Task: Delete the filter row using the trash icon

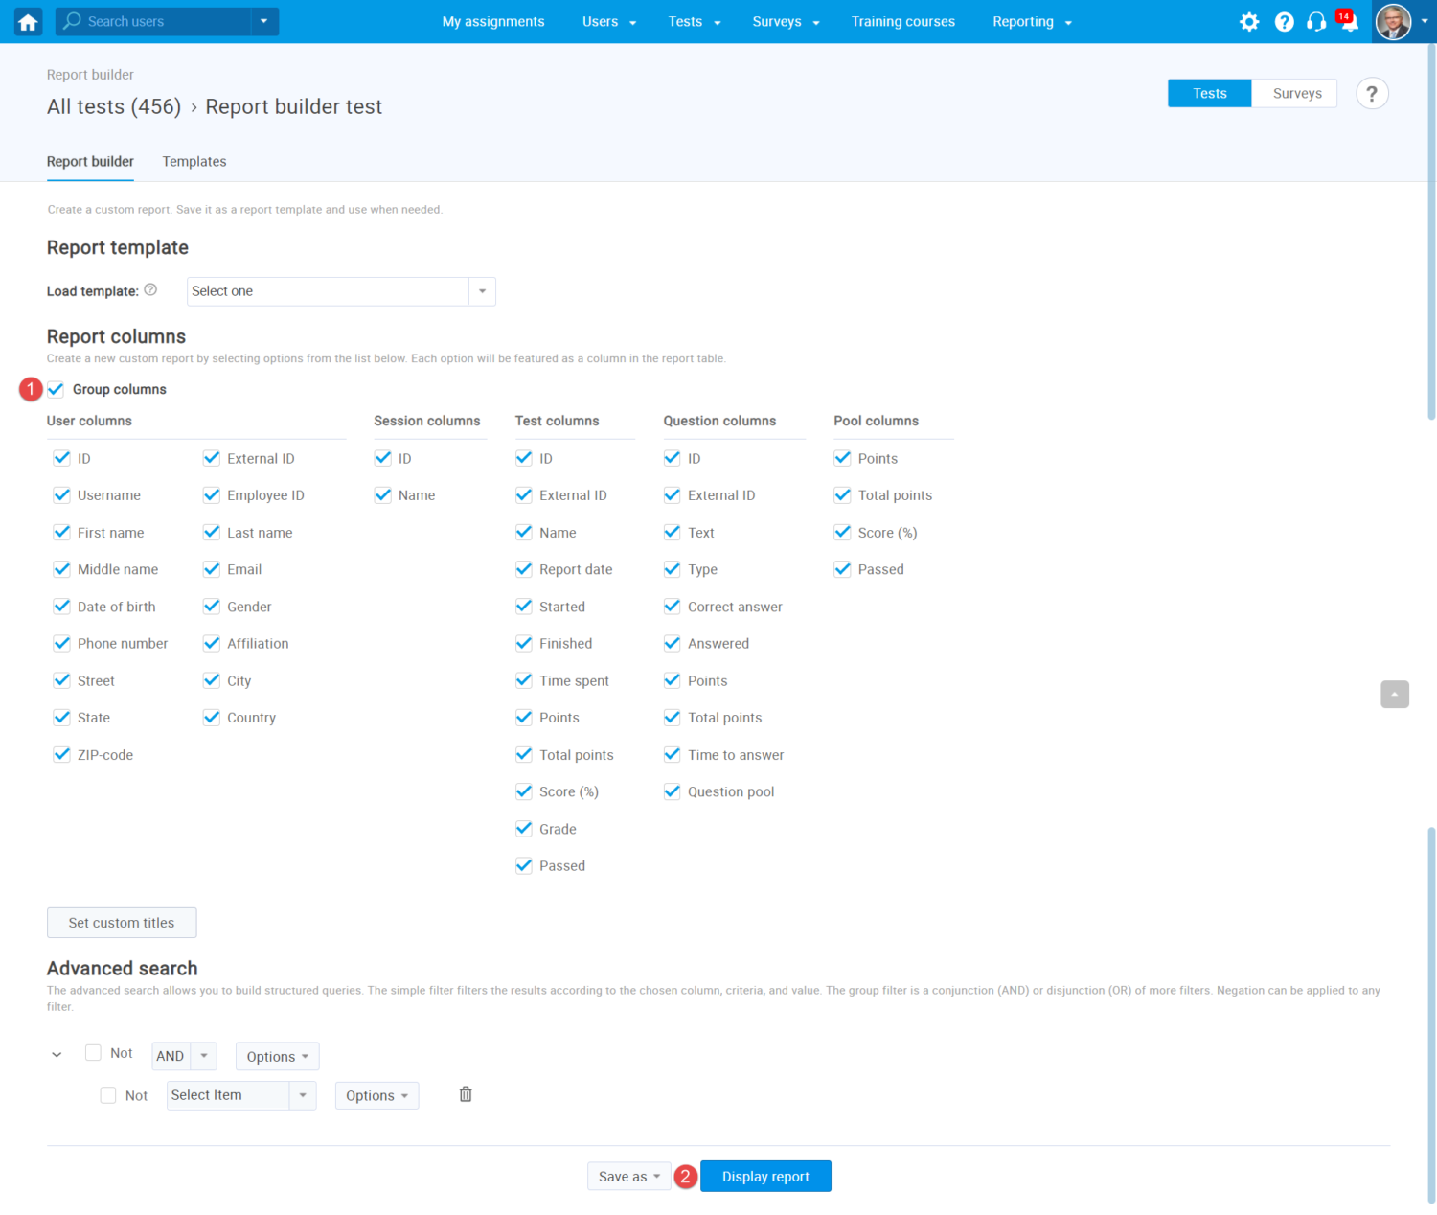Action: pyautogui.click(x=466, y=1093)
